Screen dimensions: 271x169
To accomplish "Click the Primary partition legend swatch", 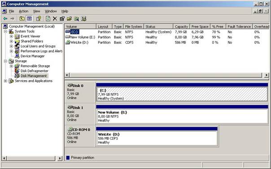I will [x=68, y=158].
